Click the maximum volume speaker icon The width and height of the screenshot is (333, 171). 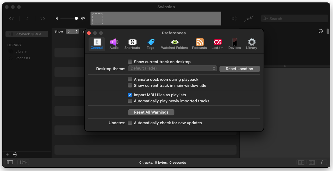pos(82,19)
